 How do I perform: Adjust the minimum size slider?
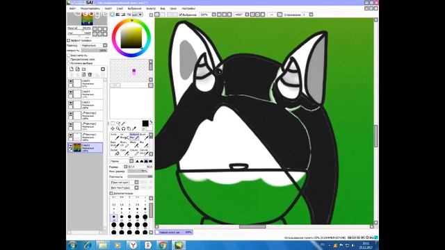pos(138,172)
